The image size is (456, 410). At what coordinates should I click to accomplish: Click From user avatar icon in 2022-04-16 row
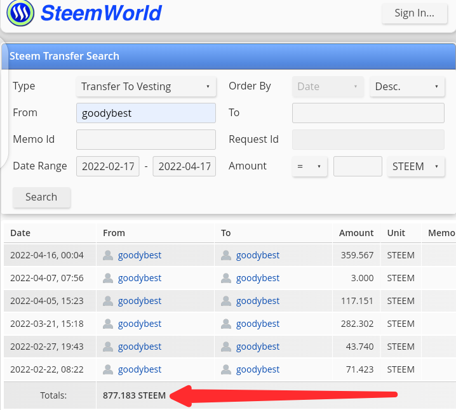[x=108, y=255]
